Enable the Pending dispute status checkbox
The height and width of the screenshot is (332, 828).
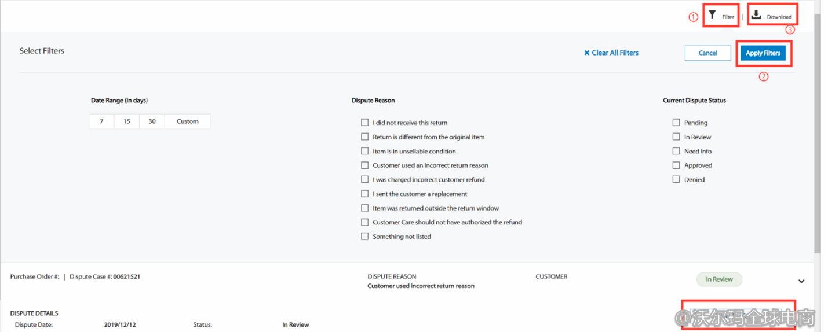[676, 123]
